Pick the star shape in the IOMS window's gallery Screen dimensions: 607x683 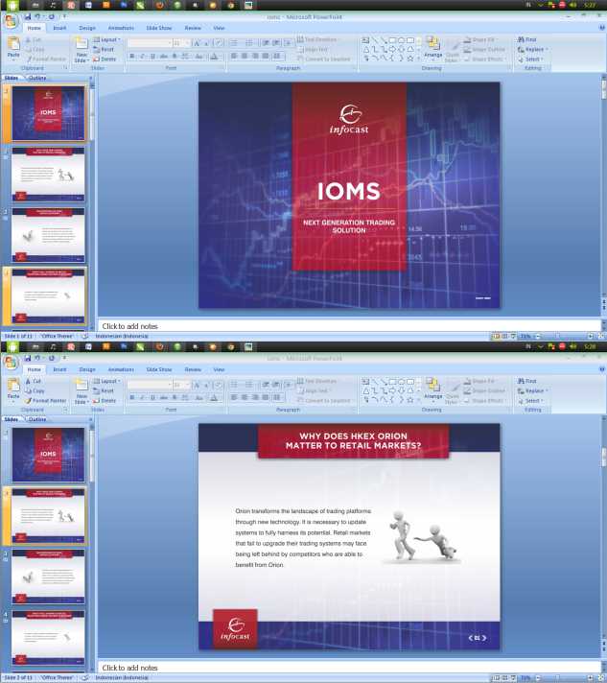click(x=409, y=58)
